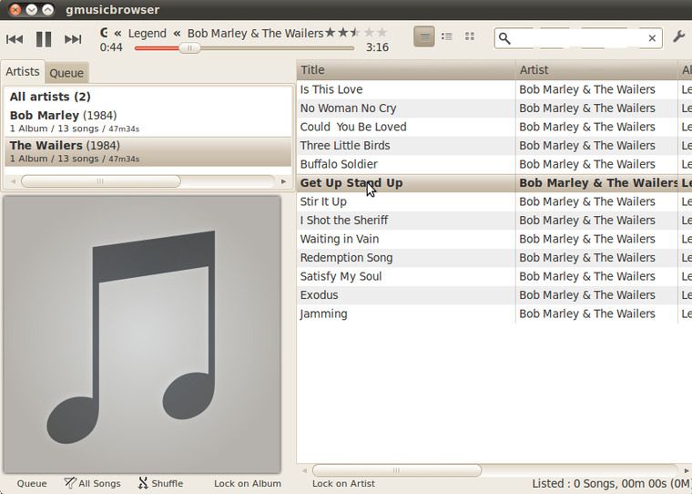This screenshot has height=494, width=692.
Task: Open settings with the wrench icon
Action: [679, 36]
